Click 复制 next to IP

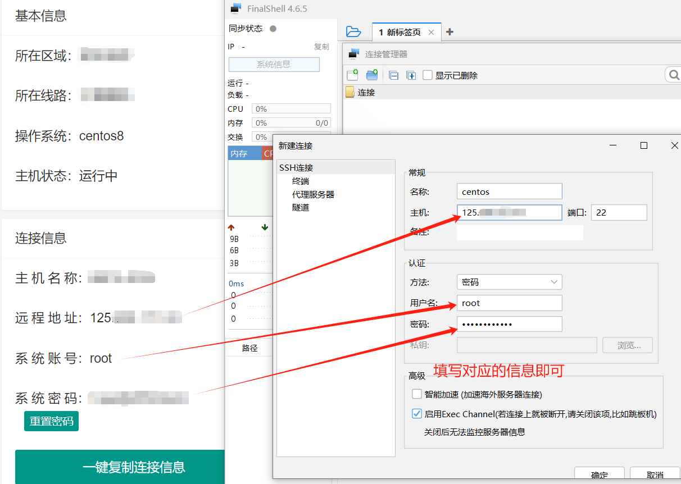[x=321, y=47]
